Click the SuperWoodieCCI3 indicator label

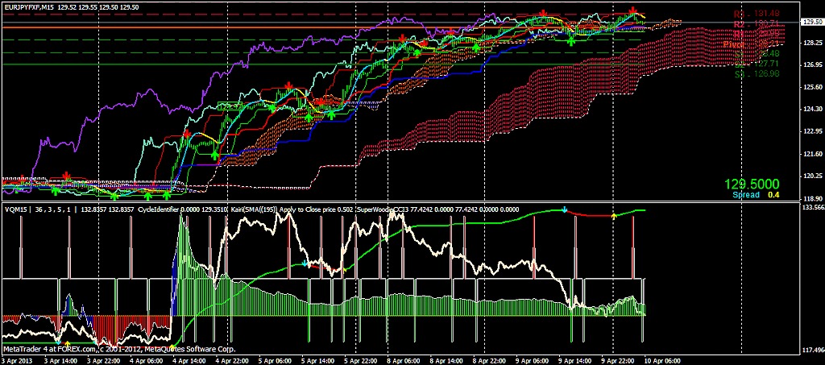(x=382, y=209)
